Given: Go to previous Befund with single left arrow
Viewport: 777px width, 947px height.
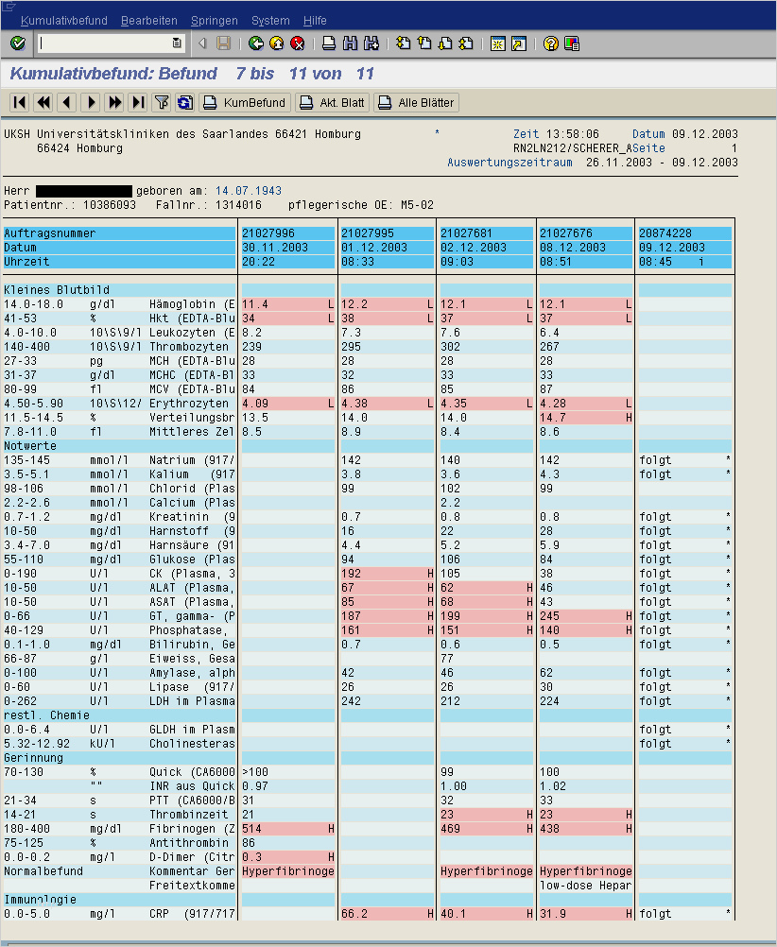Looking at the screenshot, I should [67, 103].
